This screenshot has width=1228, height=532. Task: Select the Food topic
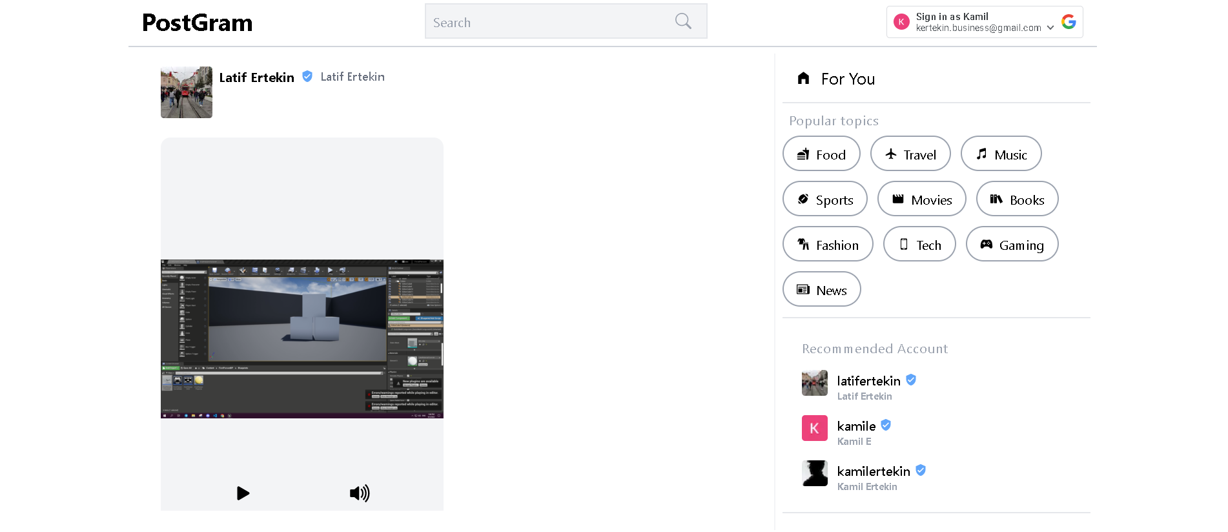point(821,154)
